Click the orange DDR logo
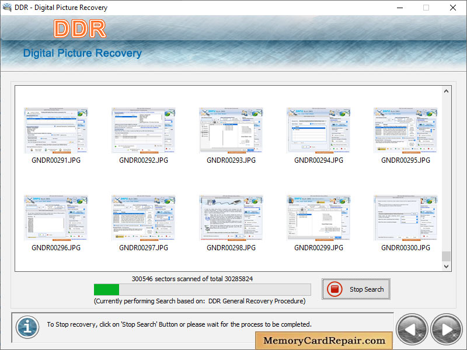Viewport: 467px width, 350px height. tap(80, 29)
